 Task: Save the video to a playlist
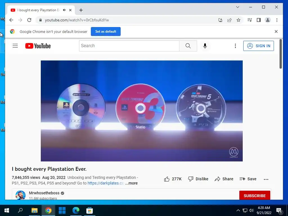[x=248, y=179]
